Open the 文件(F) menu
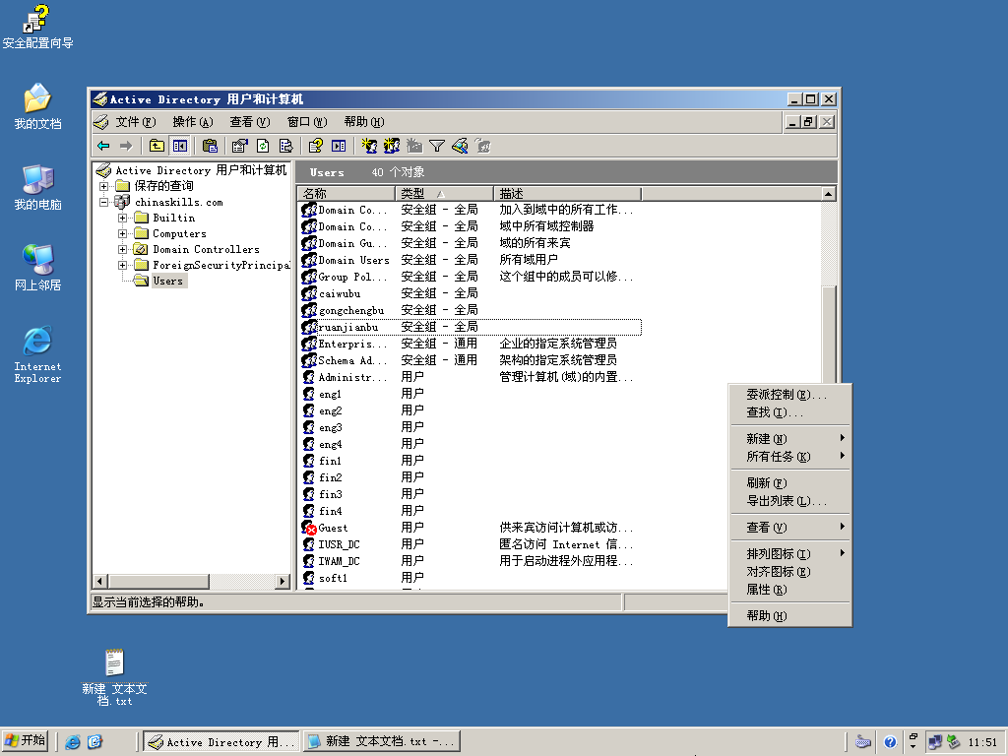 (136, 122)
